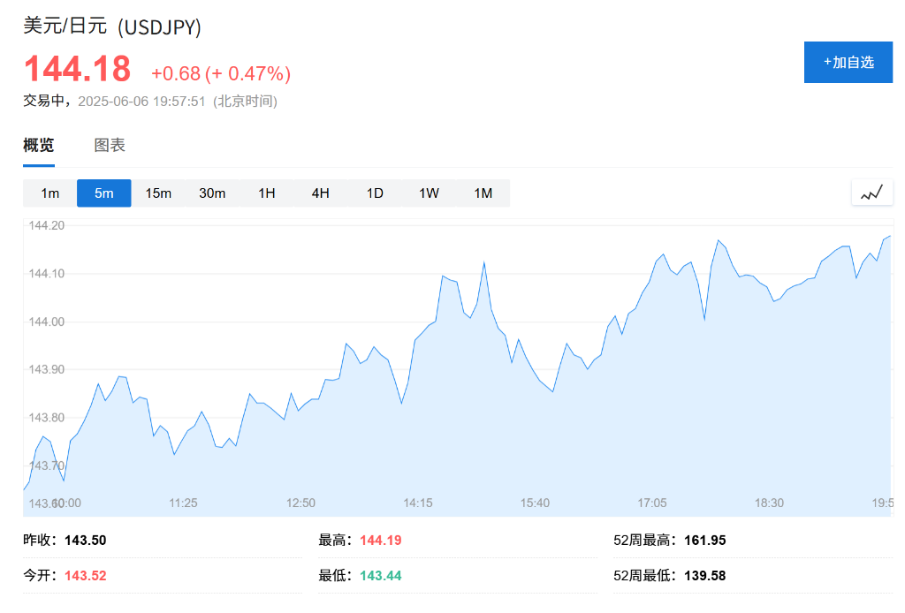This screenshot has height=613, width=905.
Task: Select the 1m timeframe
Action: [x=50, y=193]
